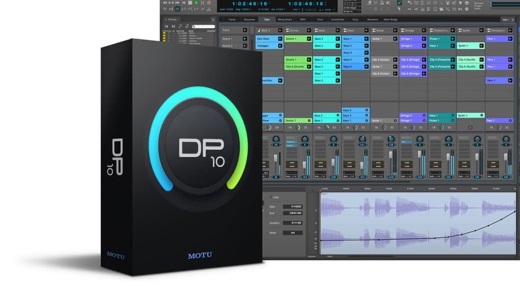Arm the Record transport button

[x=209, y=3]
